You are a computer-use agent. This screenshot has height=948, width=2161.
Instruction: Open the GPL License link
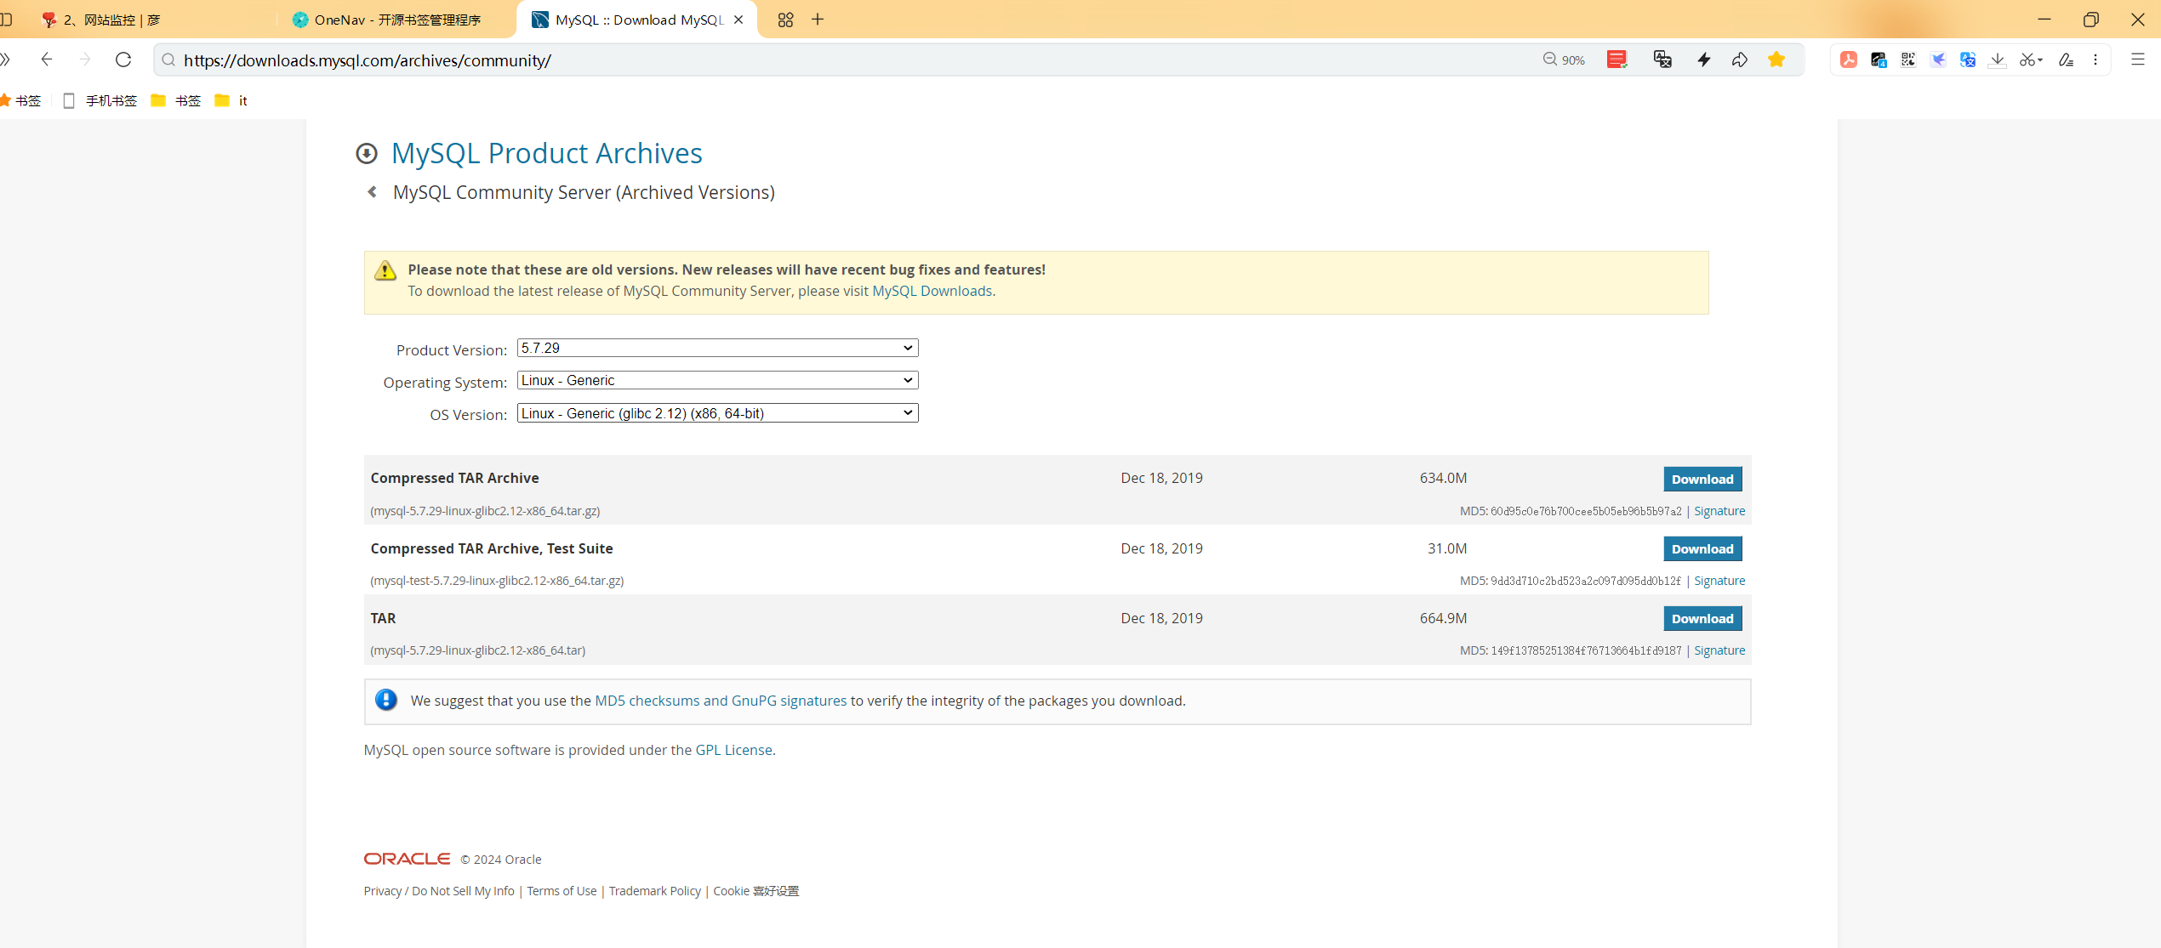tap(734, 750)
